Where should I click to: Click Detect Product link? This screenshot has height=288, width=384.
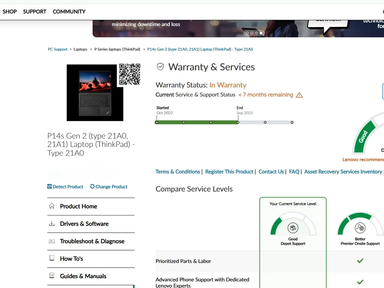coord(68,187)
